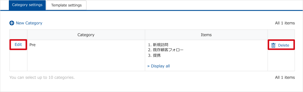Image resolution: width=303 pixels, height=92 pixels.
Task: Click the top All 1 items count
Action: (285, 23)
